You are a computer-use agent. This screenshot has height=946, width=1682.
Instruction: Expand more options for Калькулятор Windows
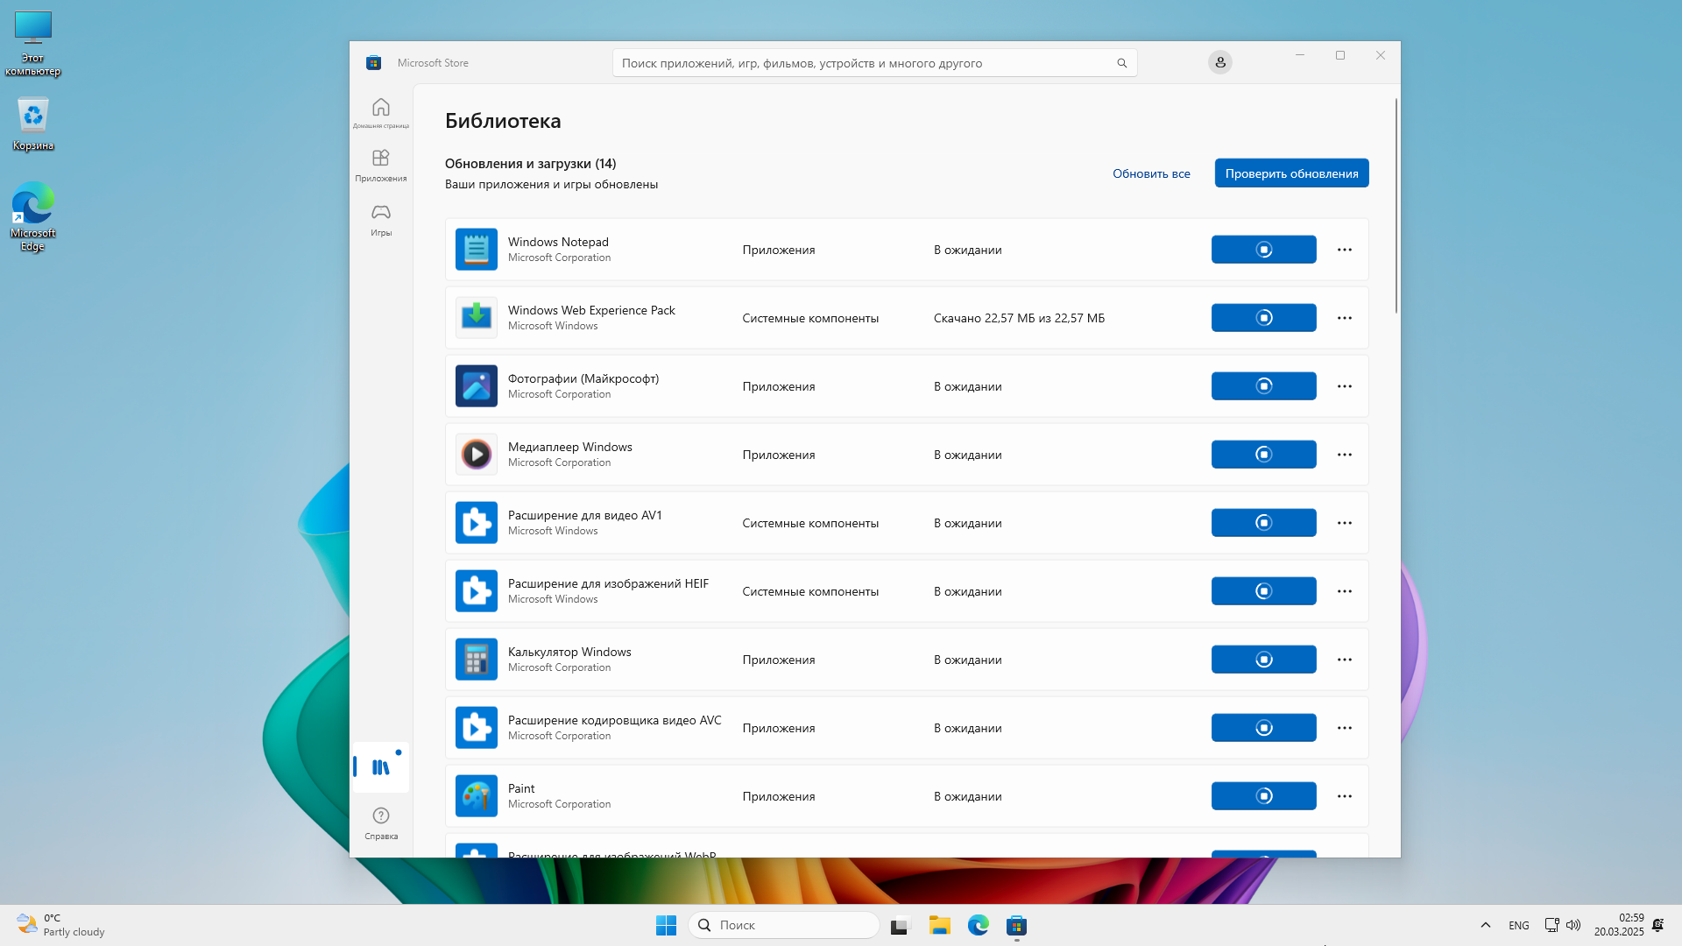coord(1344,660)
